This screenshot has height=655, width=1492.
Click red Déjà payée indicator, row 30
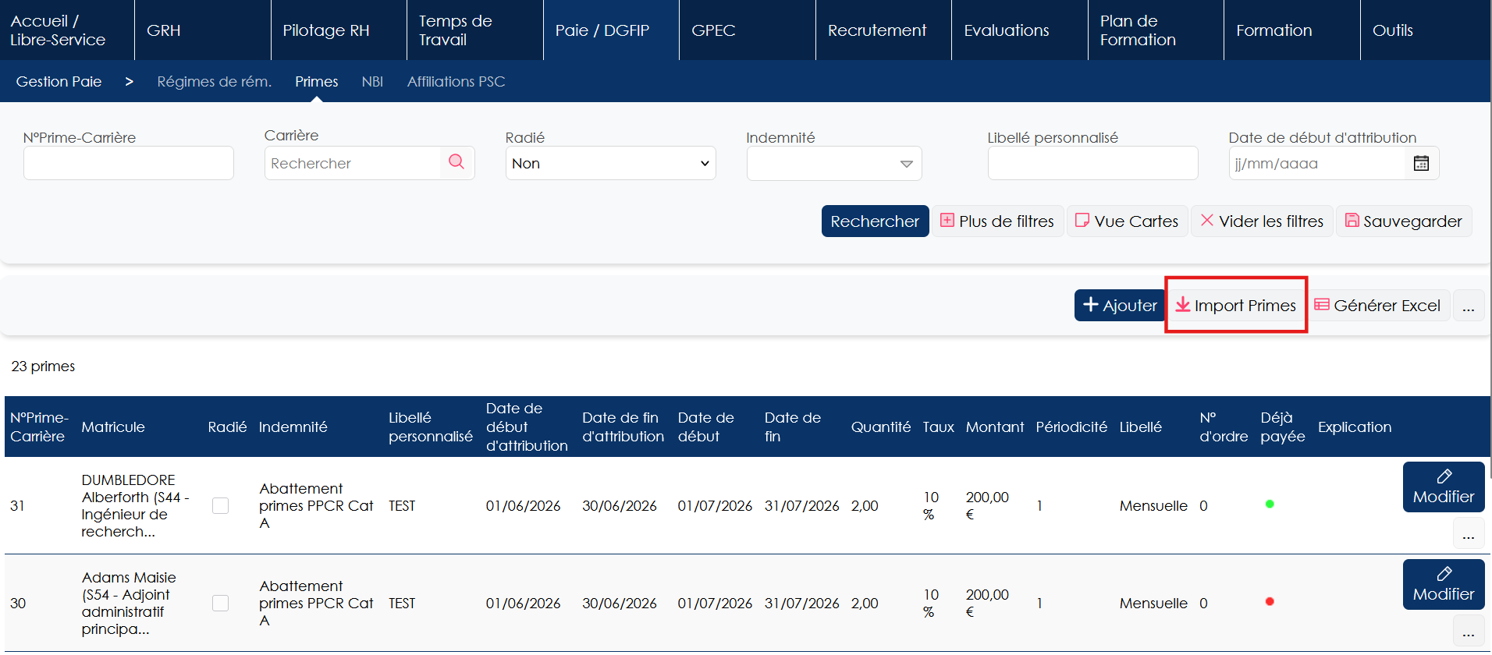click(x=1270, y=601)
